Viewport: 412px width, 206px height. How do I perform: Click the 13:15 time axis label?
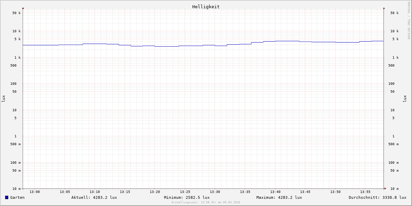click(125, 192)
